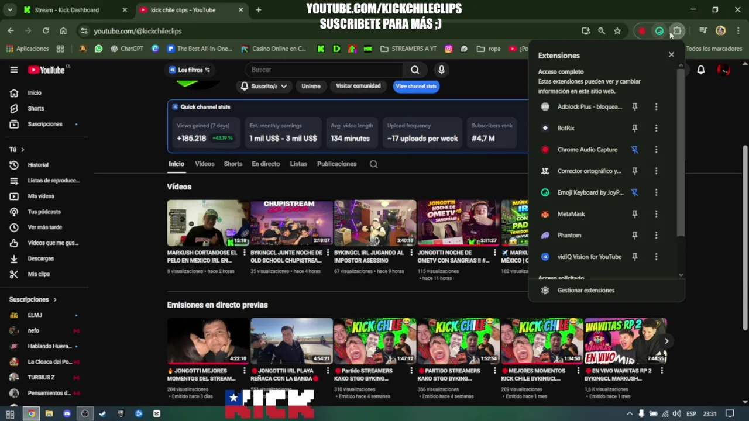Open more options for BotRix
The height and width of the screenshot is (421, 749).
coord(656,128)
